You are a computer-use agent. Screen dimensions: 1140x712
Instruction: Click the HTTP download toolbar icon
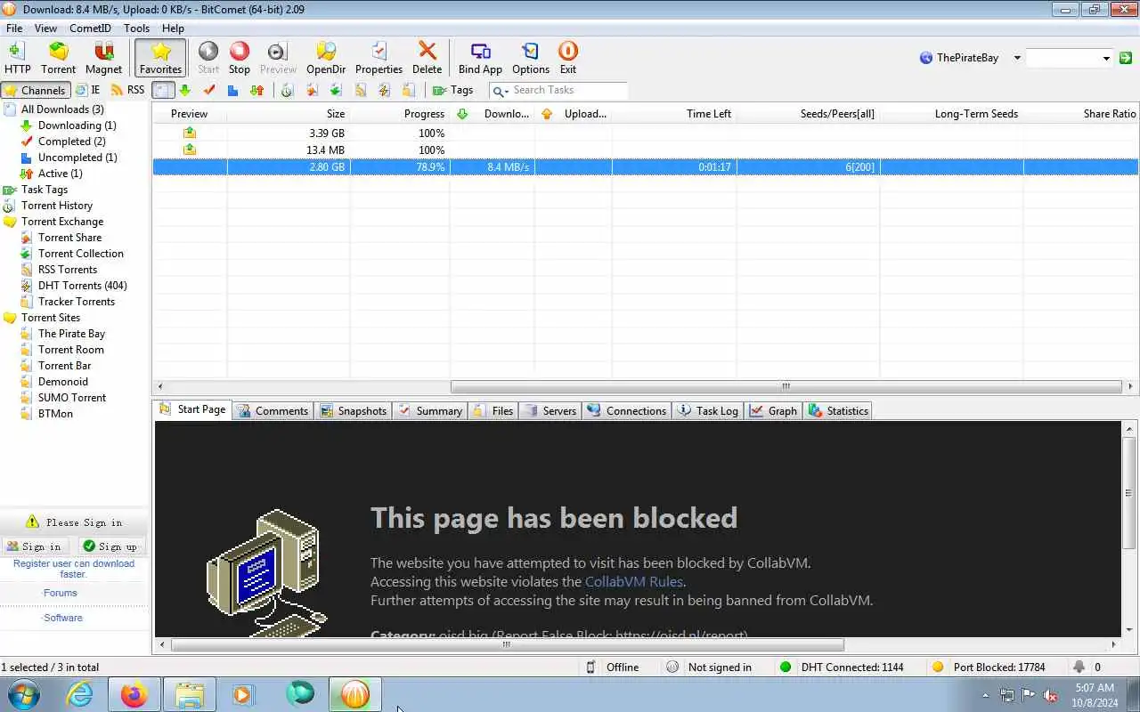tap(17, 58)
